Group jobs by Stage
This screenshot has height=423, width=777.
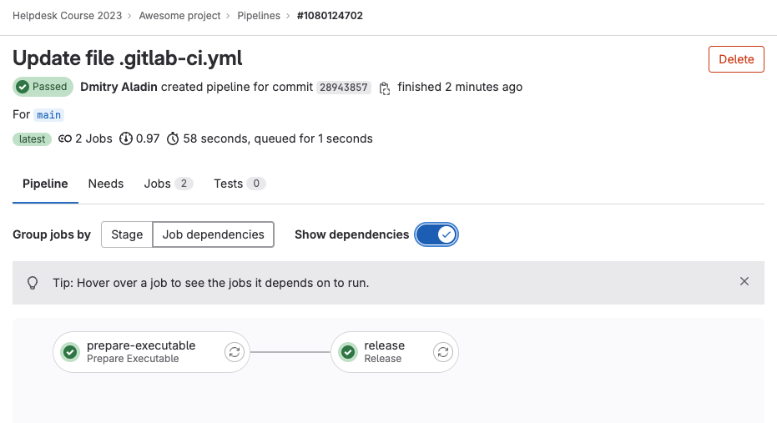[x=127, y=234]
